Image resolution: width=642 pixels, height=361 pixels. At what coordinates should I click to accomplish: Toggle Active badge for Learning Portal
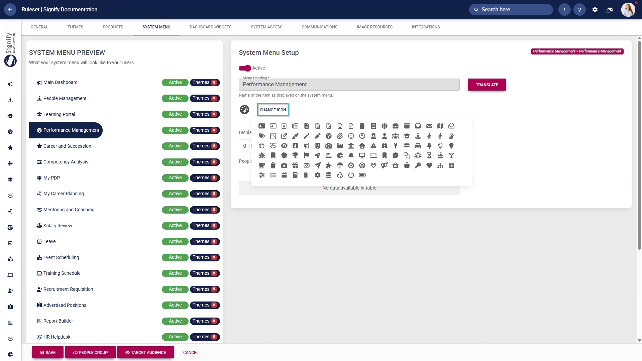click(175, 114)
